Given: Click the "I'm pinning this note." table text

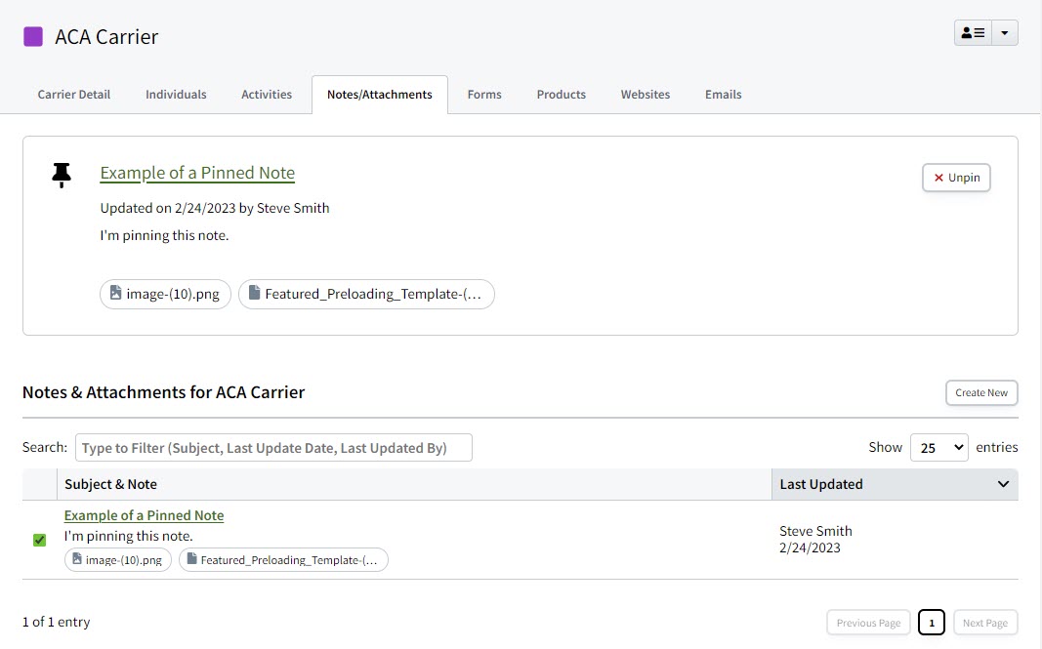Looking at the screenshot, I should (x=129, y=536).
